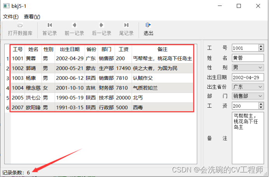Open the 文件(F) menu

tap(10, 17)
